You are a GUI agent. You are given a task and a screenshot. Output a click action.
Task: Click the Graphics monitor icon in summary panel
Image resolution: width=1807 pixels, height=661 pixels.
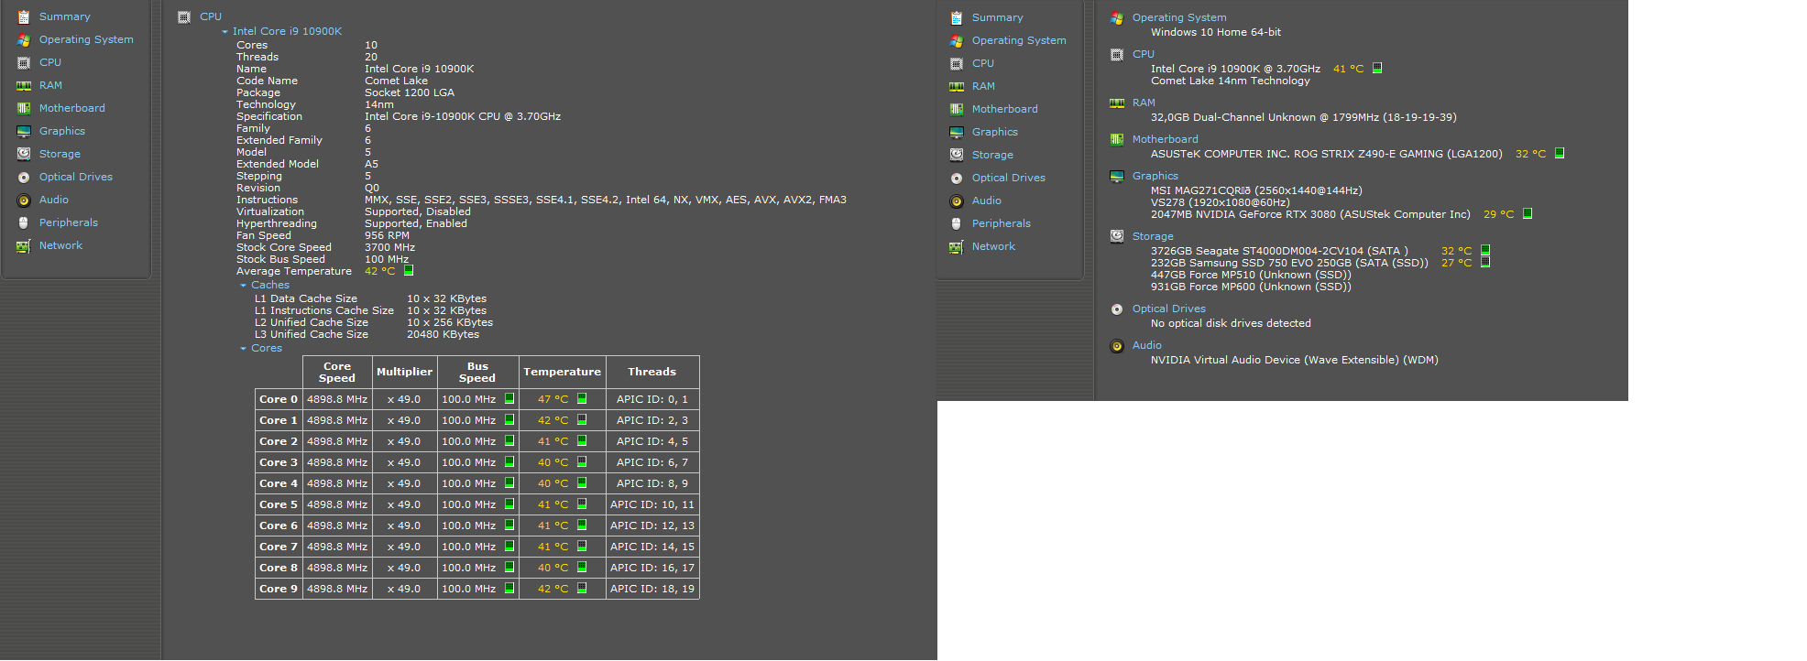[1117, 176]
